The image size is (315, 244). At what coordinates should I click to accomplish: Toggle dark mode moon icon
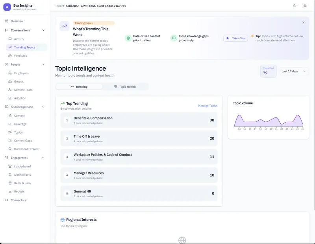(x=295, y=6)
